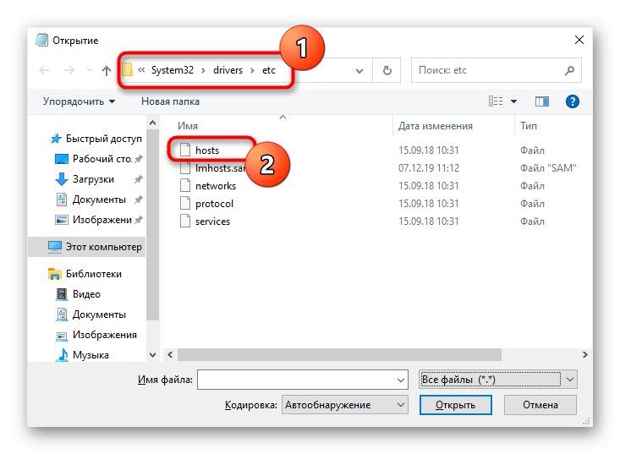Image resolution: width=620 pixels, height=454 pixels.
Task: Click the 07.12.19 11:12 date cell
Action: (x=429, y=168)
